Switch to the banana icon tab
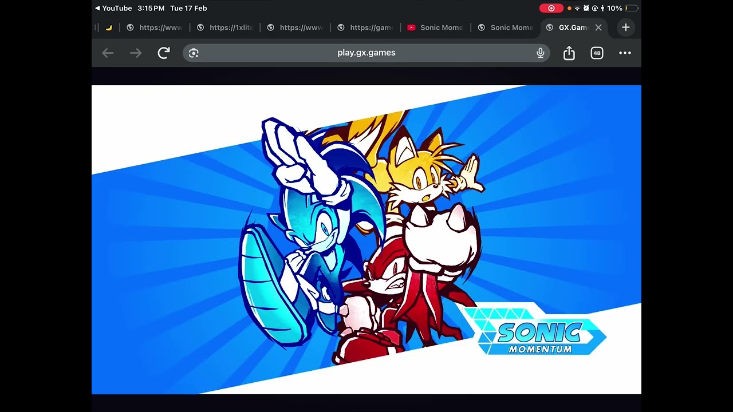Viewport: 733px width, 412px height. pos(109,27)
